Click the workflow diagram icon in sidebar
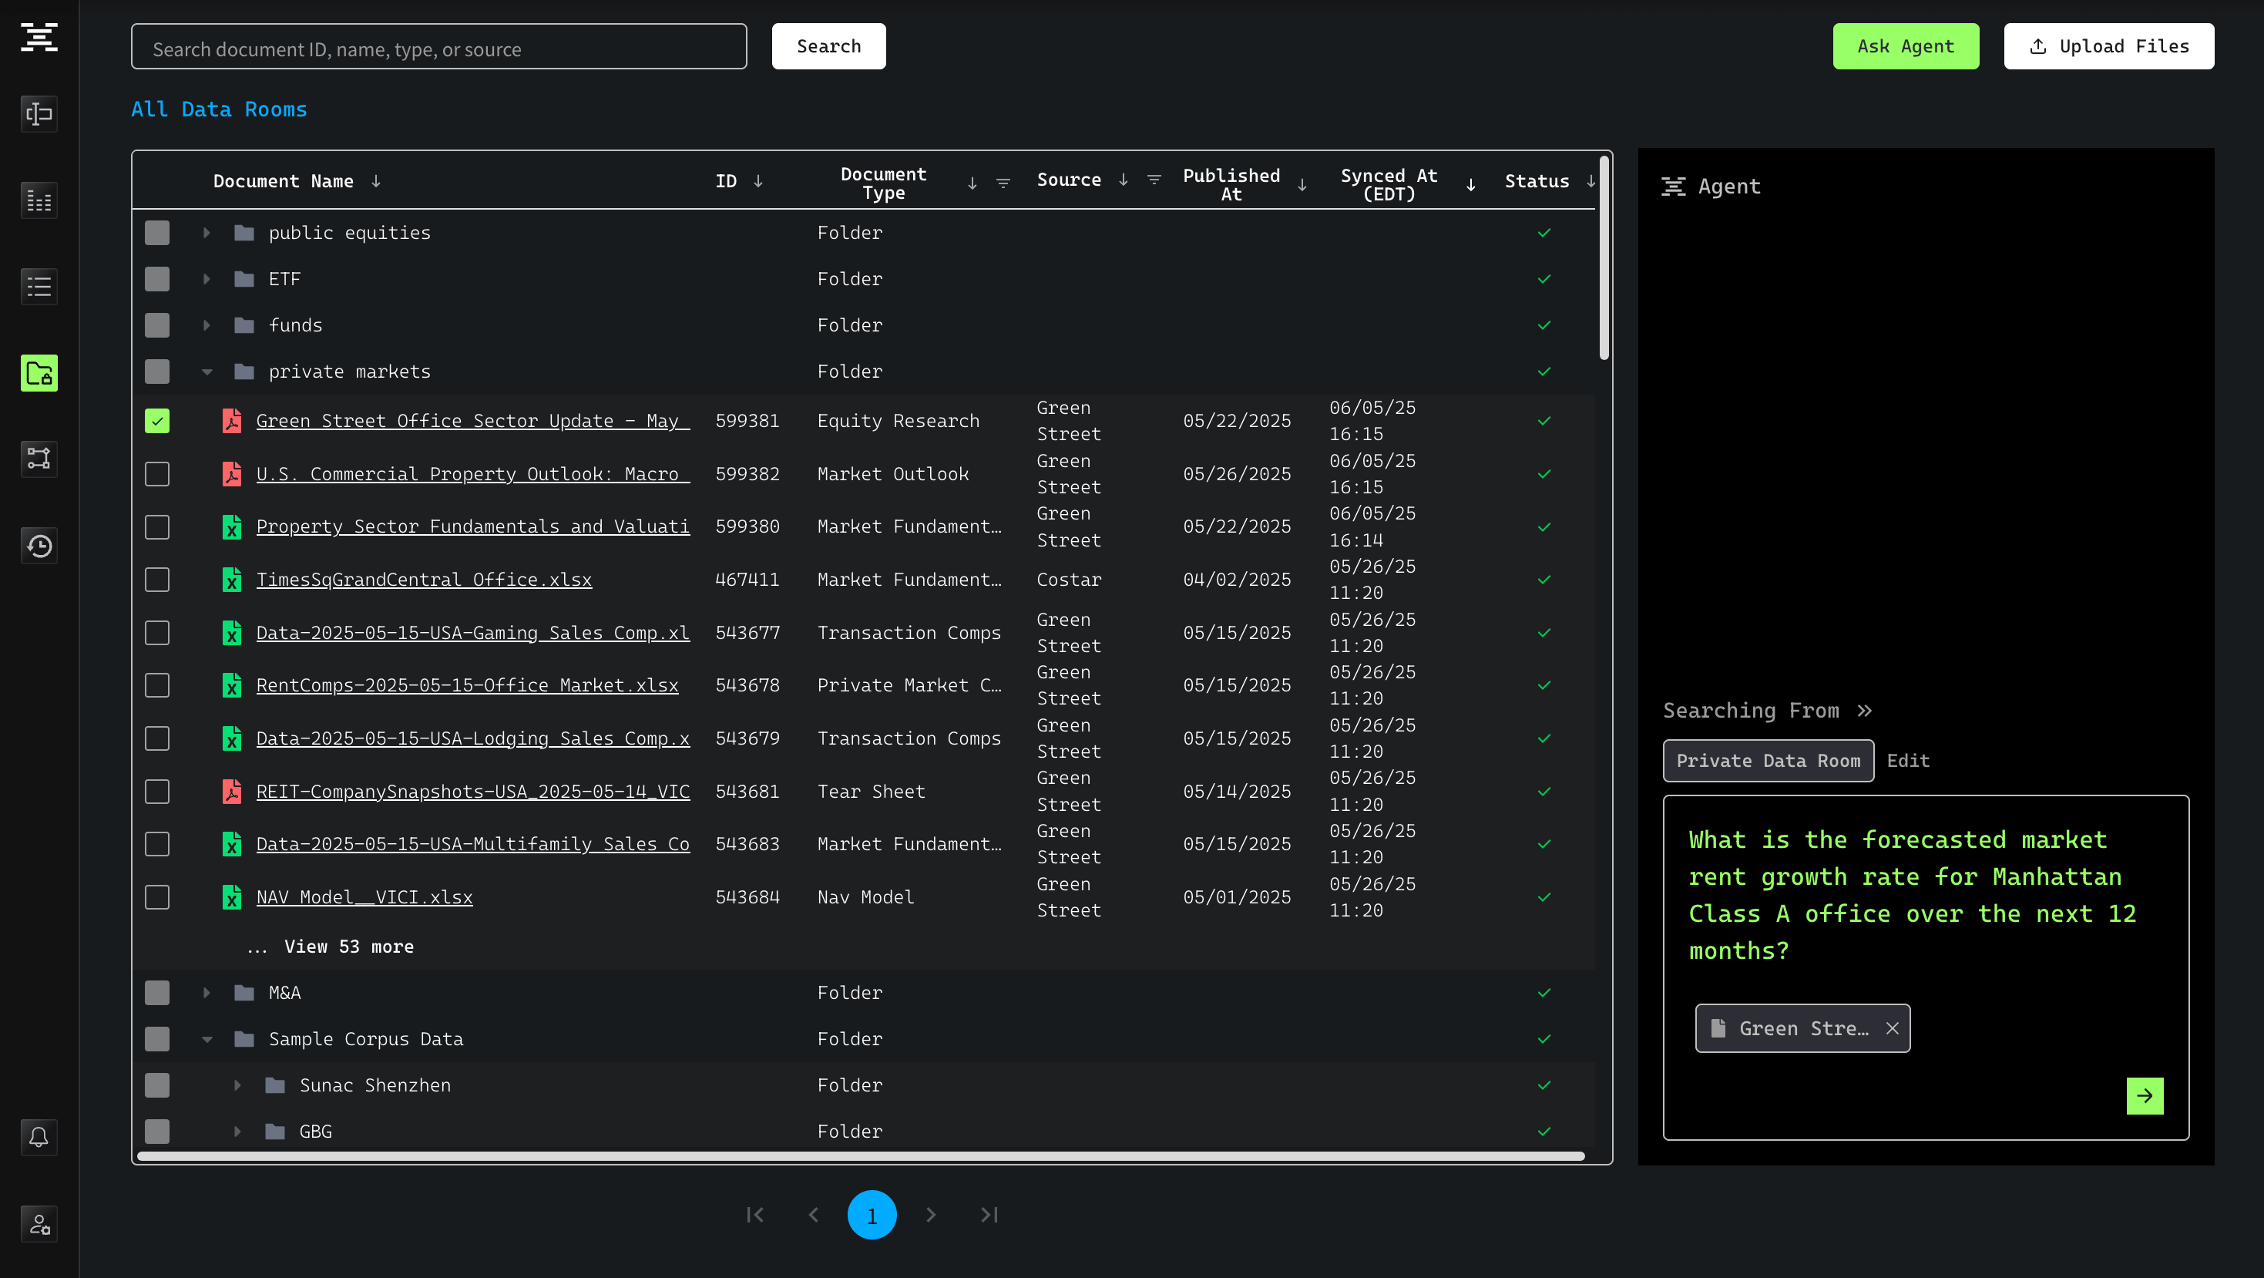Image resolution: width=2264 pixels, height=1278 pixels. 39,459
